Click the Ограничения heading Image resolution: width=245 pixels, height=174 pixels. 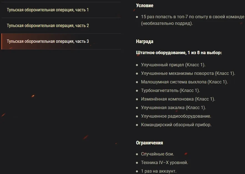point(149,143)
